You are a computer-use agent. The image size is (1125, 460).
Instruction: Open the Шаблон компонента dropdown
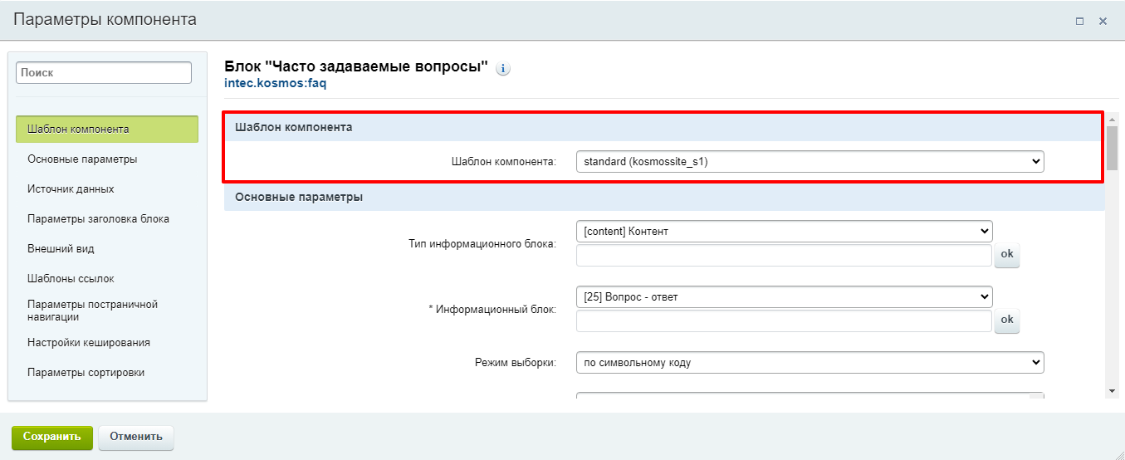point(810,162)
